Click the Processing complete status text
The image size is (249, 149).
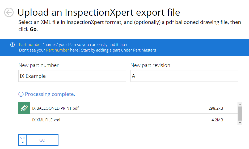coord(50,94)
